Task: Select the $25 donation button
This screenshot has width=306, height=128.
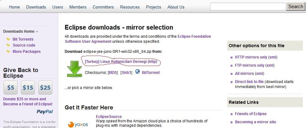Action: 45,88
